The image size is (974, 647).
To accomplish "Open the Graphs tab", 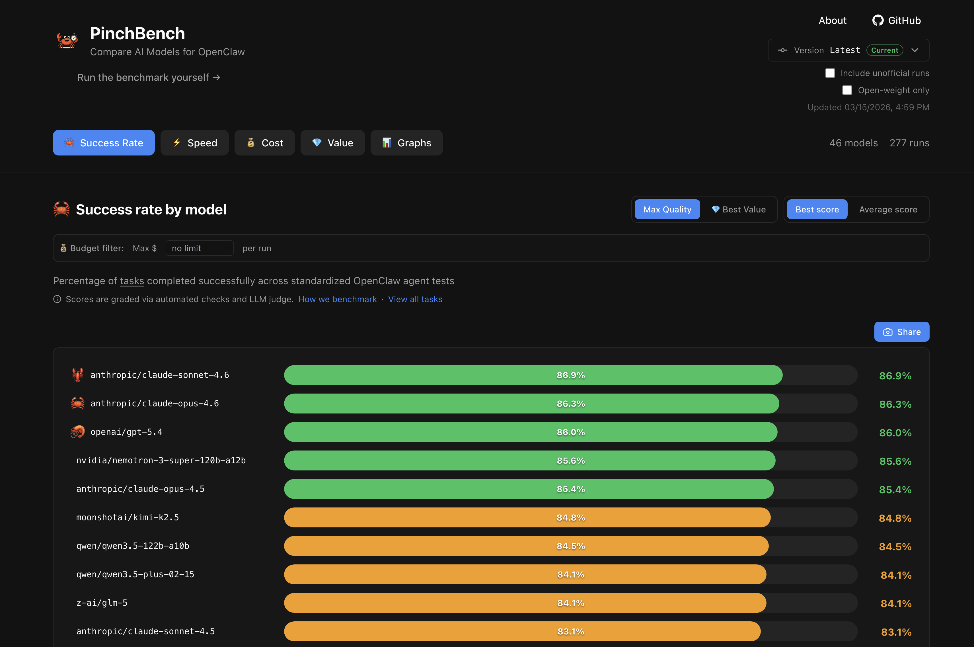I will point(406,143).
